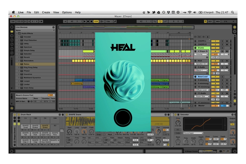Click the yellow Arrangement view selector

[235, 27]
